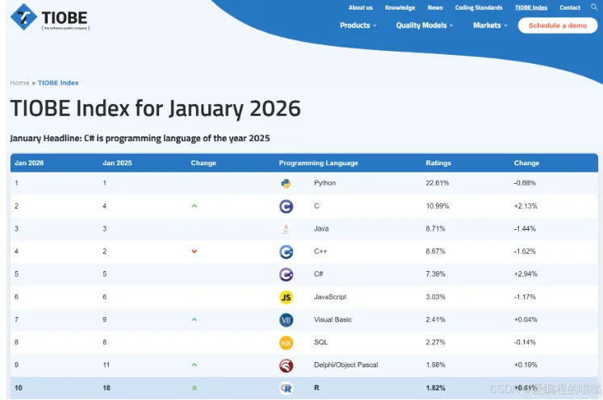Click the TIOBE Index for January 2026 heading

(x=155, y=108)
